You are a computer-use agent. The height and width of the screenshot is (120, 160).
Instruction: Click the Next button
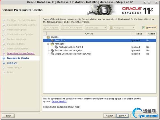pyautogui.click(x=122, y=116)
